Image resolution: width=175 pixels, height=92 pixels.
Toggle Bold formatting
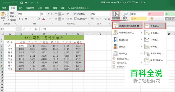pyautogui.click(x=19, y=19)
